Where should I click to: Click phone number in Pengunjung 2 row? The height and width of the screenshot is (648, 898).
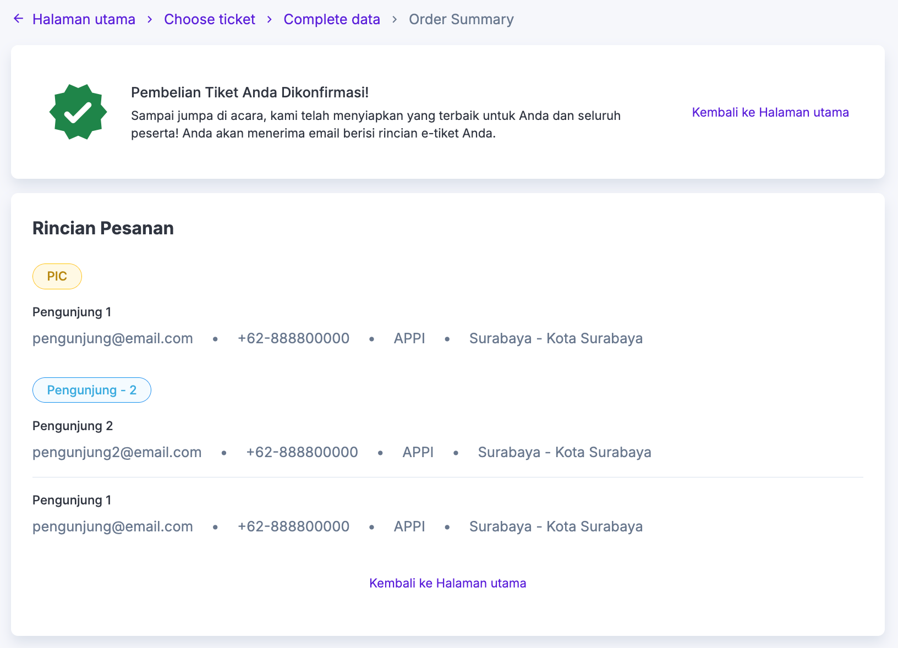point(302,452)
